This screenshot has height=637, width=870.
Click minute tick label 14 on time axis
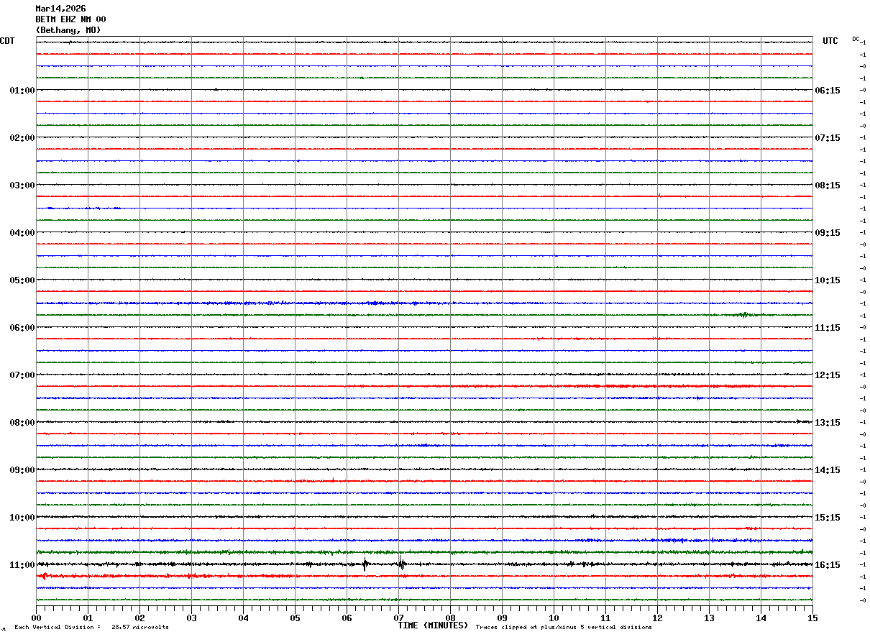(x=761, y=618)
